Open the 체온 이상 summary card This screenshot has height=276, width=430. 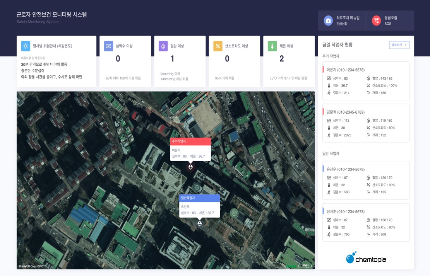288,61
